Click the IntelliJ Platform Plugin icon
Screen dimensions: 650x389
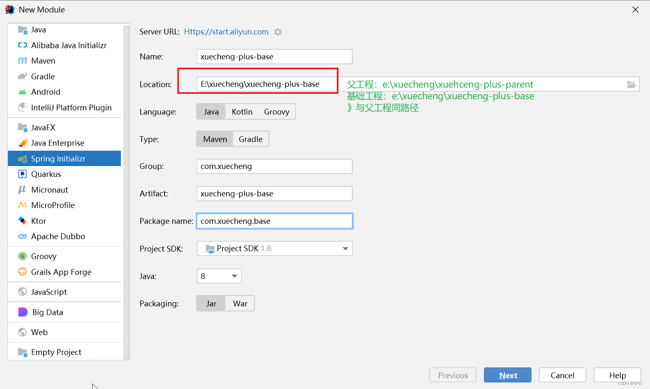(22, 108)
